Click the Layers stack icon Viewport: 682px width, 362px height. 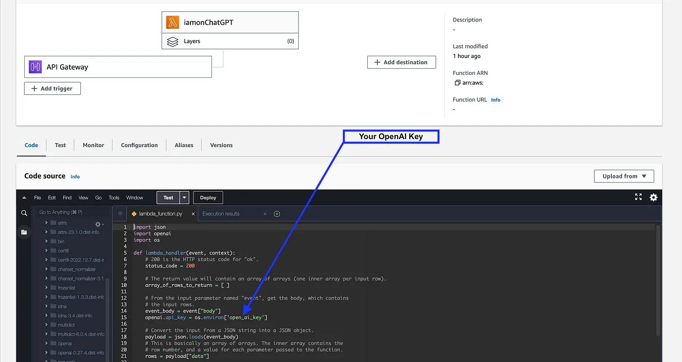pyautogui.click(x=172, y=41)
